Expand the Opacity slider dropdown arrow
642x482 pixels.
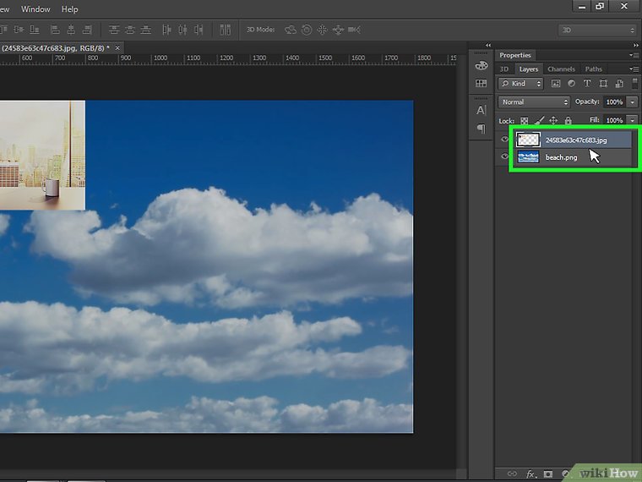pos(632,102)
